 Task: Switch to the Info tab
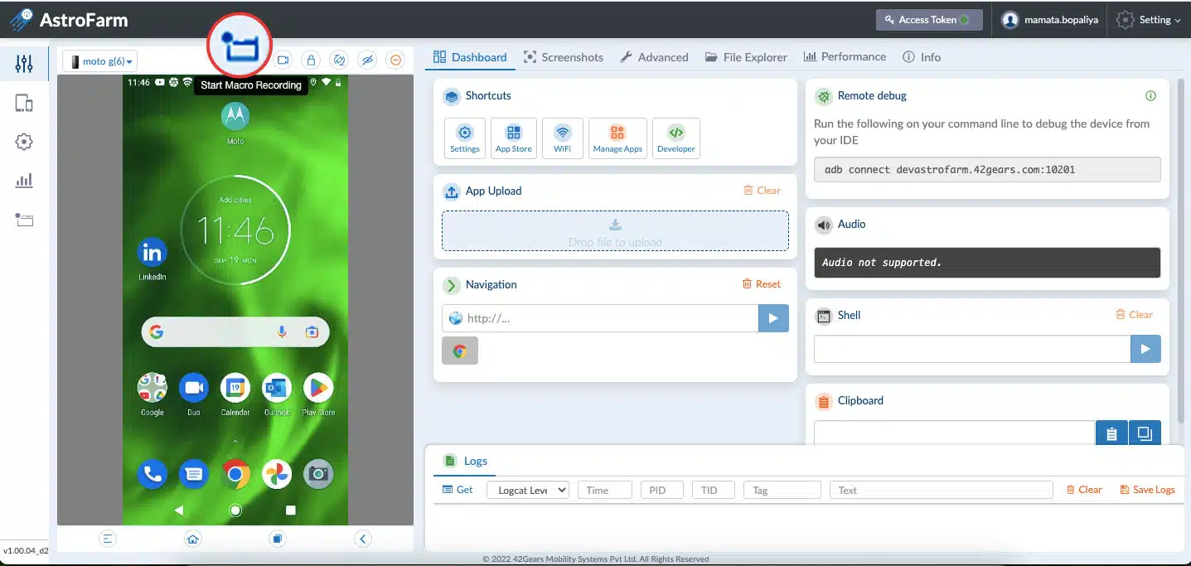[922, 57]
